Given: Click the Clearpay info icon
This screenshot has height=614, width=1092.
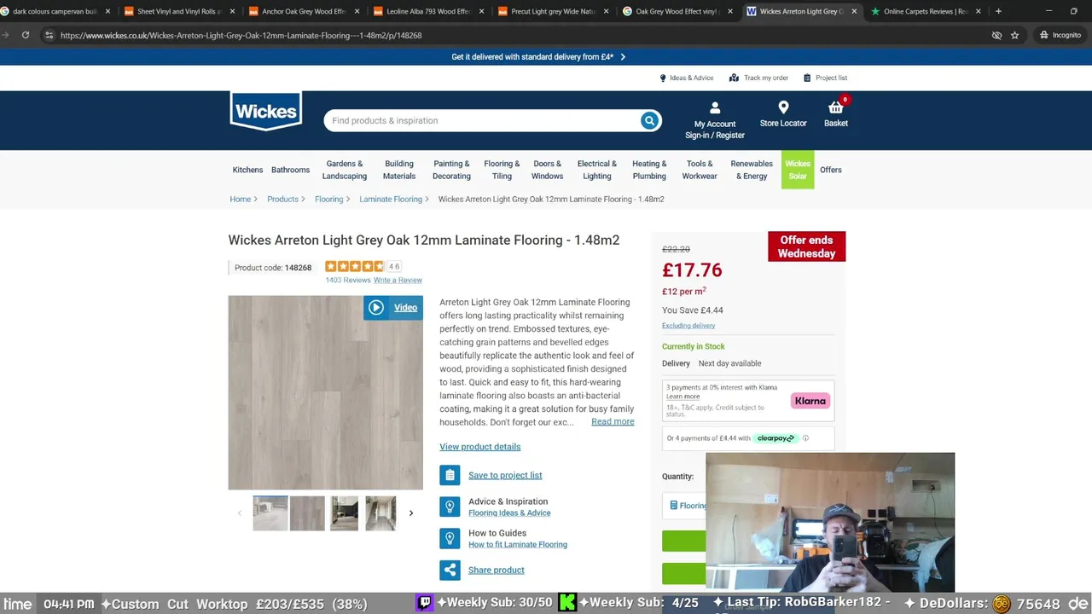Looking at the screenshot, I should [x=805, y=438].
